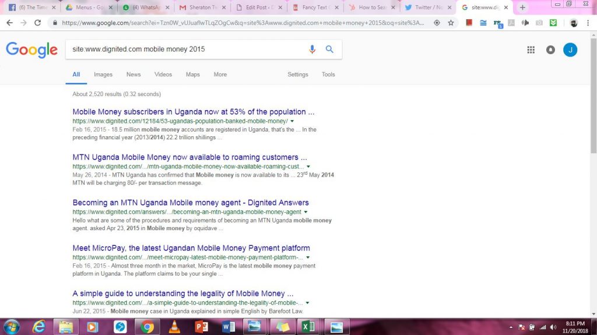Click the green checkmark extension icon

click(x=553, y=23)
